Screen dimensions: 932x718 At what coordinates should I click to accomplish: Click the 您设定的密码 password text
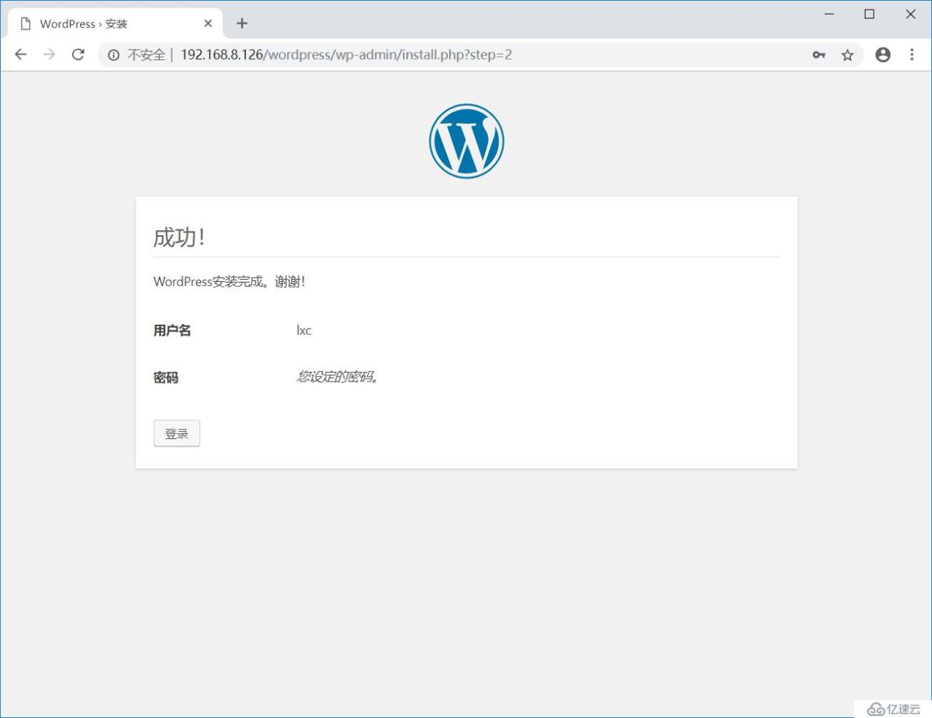337,377
